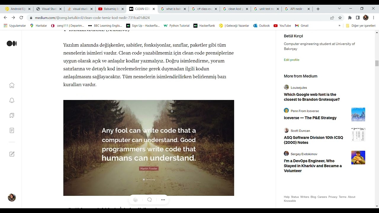Switch to Balsamiq YouTube tab
The height and width of the screenshot is (213, 379).
click(x=111, y=9)
